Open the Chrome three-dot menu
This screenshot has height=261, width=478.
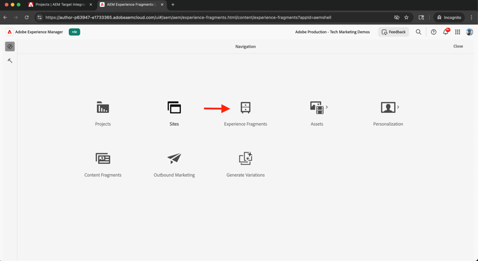coord(472,17)
